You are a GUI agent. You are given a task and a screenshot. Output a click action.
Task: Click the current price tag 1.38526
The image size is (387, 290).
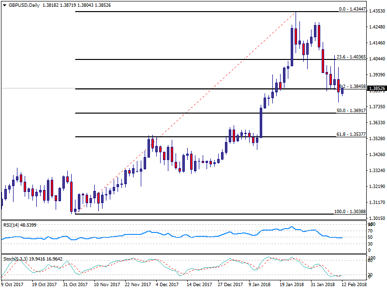pos(376,88)
